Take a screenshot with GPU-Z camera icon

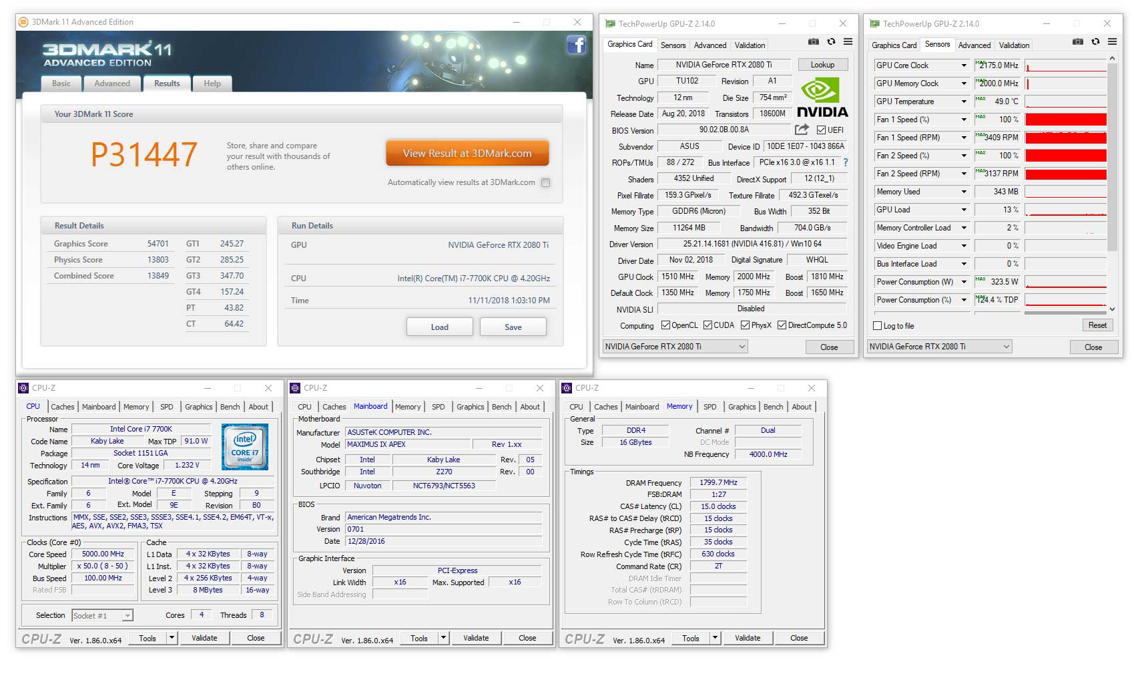click(813, 41)
